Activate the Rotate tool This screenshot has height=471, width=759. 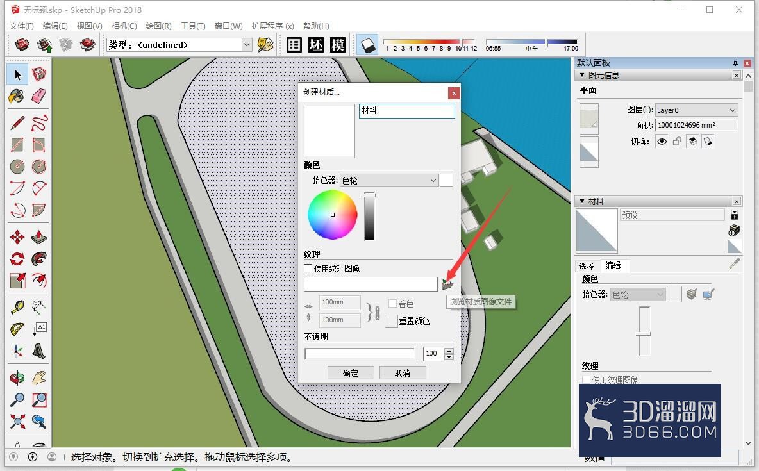pyautogui.click(x=17, y=259)
